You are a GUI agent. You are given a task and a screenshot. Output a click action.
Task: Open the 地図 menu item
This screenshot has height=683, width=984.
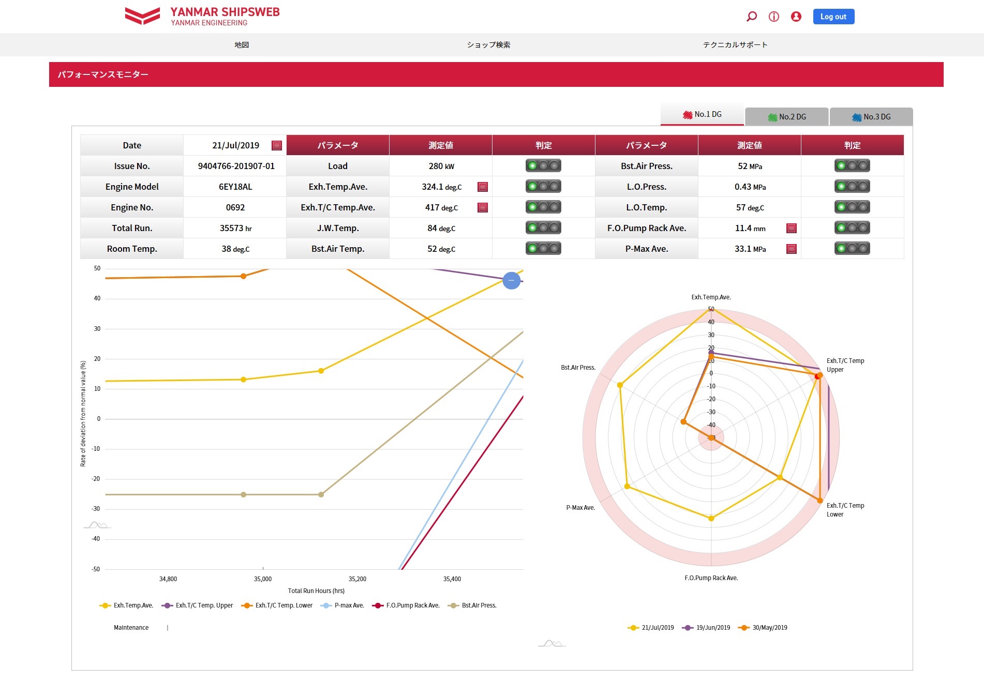(242, 45)
